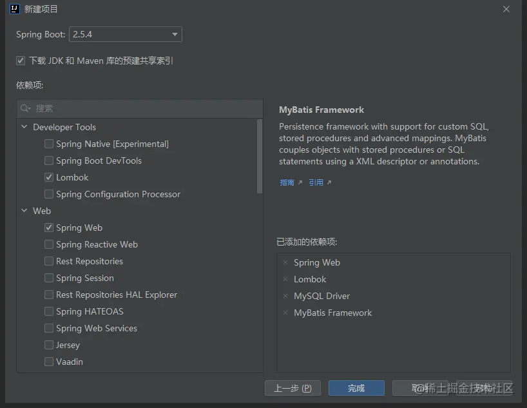Select the Web category tree label
Screen dimensions: 527x408
(x=42, y=211)
